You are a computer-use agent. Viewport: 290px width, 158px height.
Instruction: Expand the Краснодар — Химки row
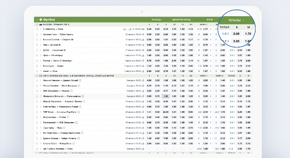(x=41, y=66)
